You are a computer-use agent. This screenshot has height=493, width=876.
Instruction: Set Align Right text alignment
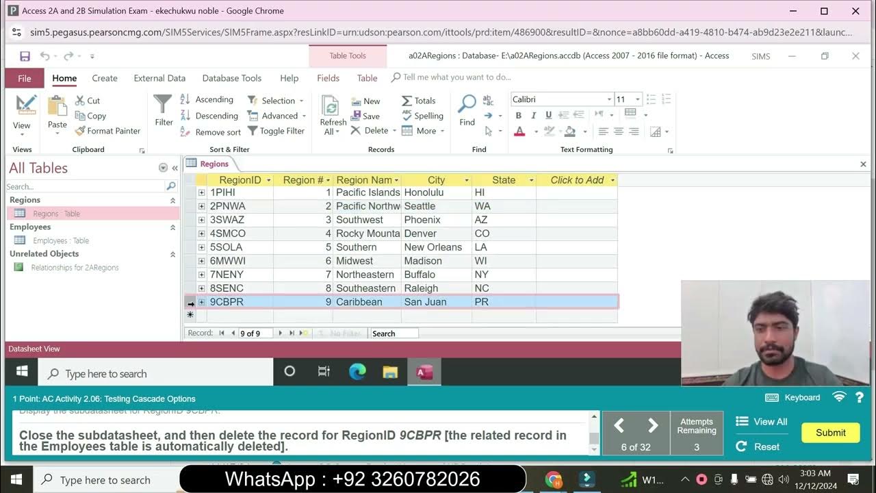[634, 131]
